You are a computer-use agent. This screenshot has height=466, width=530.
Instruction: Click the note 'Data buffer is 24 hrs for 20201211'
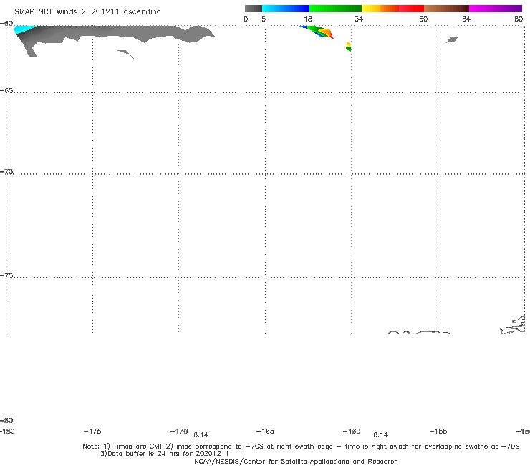coord(165,454)
